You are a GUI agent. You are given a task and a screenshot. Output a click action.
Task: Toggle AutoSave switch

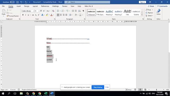tap(12, 2)
